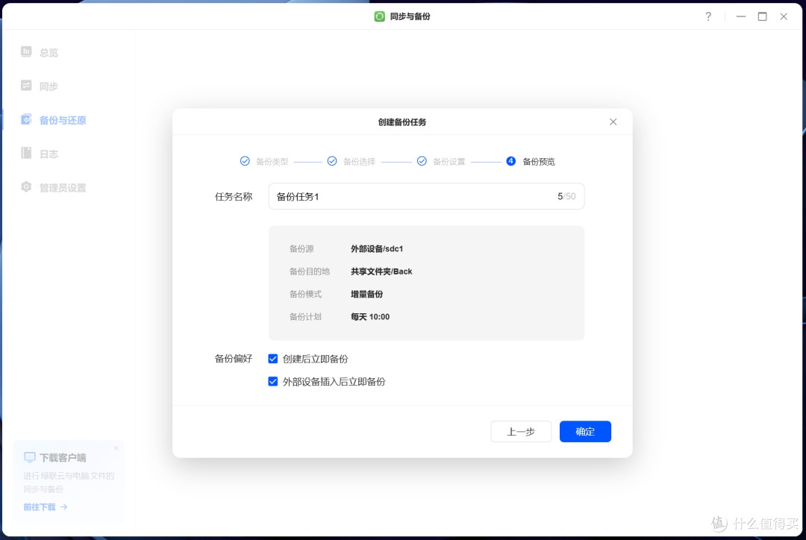Open 管理员设置 in the sidebar
This screenshot has height=540, width=806.
coord(63,188)
